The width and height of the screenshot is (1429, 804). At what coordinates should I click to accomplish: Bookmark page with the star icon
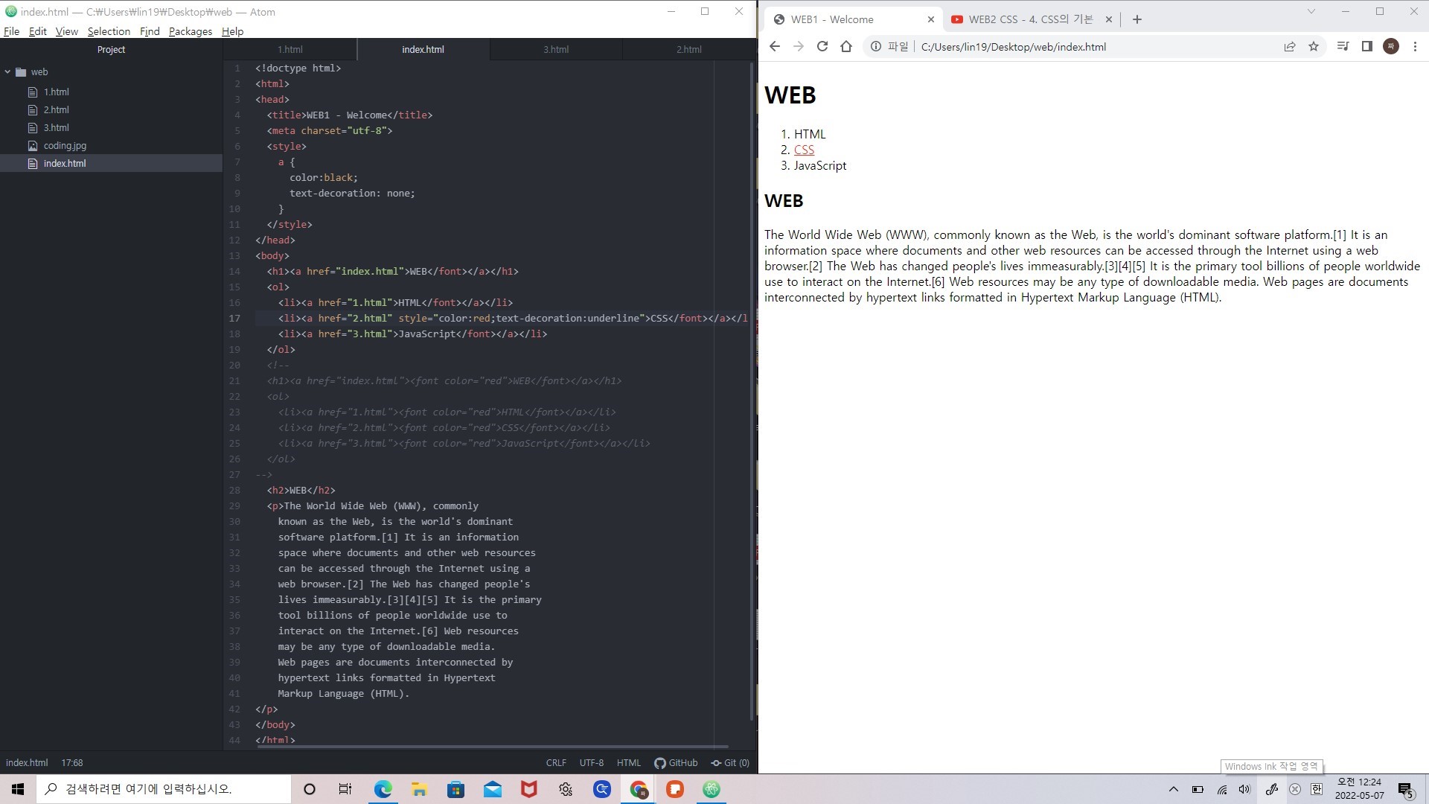[x=1313, y=46]
